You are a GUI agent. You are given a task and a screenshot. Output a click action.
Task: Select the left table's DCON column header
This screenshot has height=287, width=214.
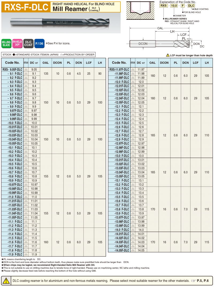(x=57, y=63)
